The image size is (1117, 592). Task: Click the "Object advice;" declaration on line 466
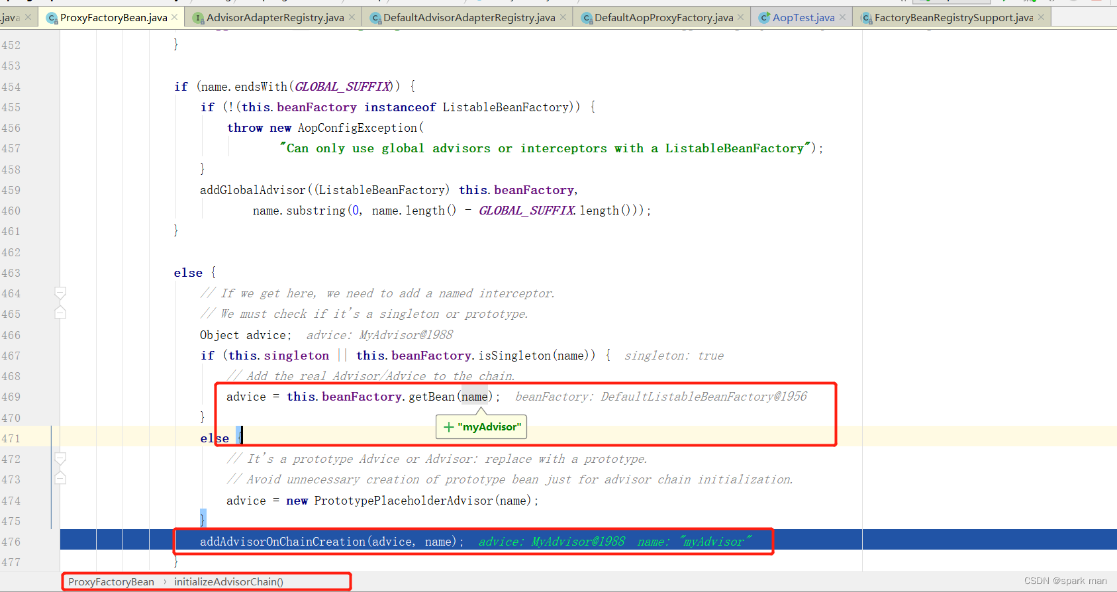[246, 335]
